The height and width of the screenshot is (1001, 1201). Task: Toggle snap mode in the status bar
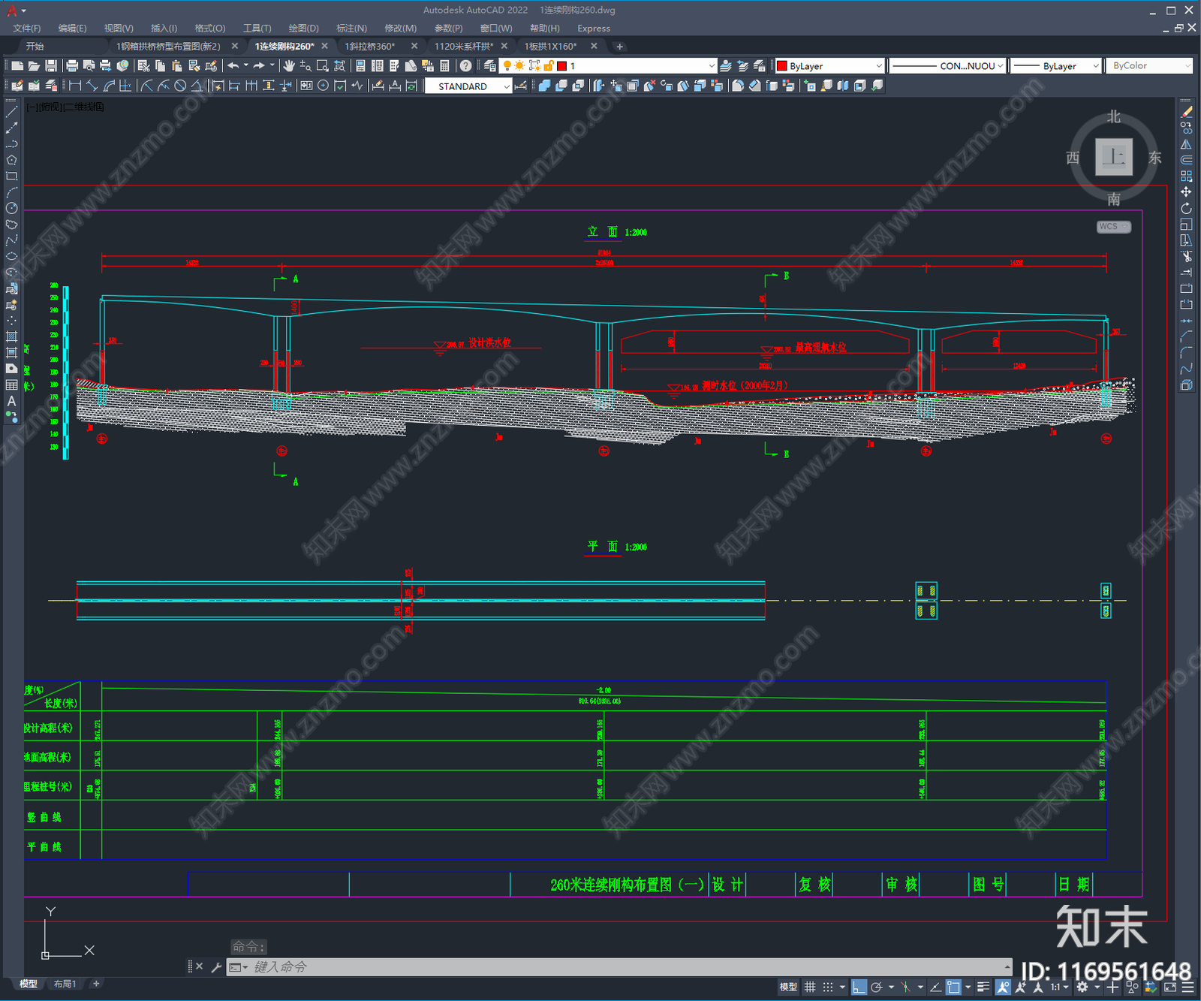[827, 987]
